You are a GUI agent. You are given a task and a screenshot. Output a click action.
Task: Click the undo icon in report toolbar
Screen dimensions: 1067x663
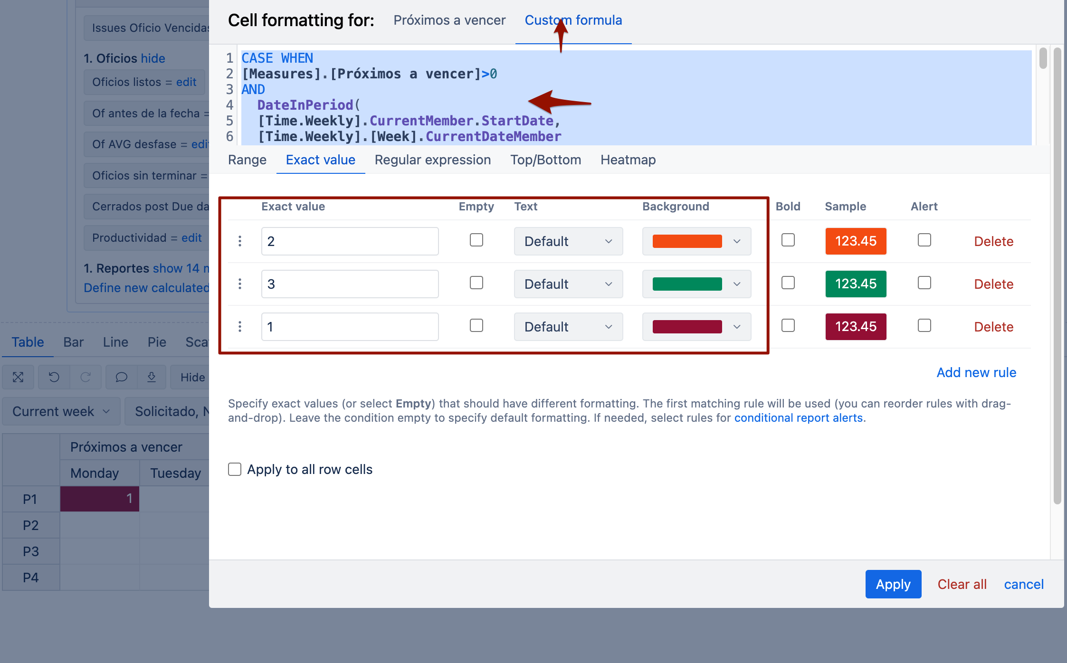pos(54,377)
